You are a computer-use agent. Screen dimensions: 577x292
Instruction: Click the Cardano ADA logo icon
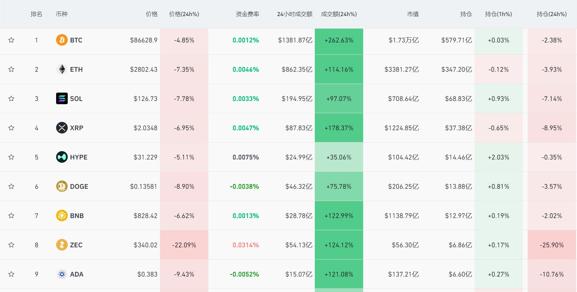[x=62, y=274]
